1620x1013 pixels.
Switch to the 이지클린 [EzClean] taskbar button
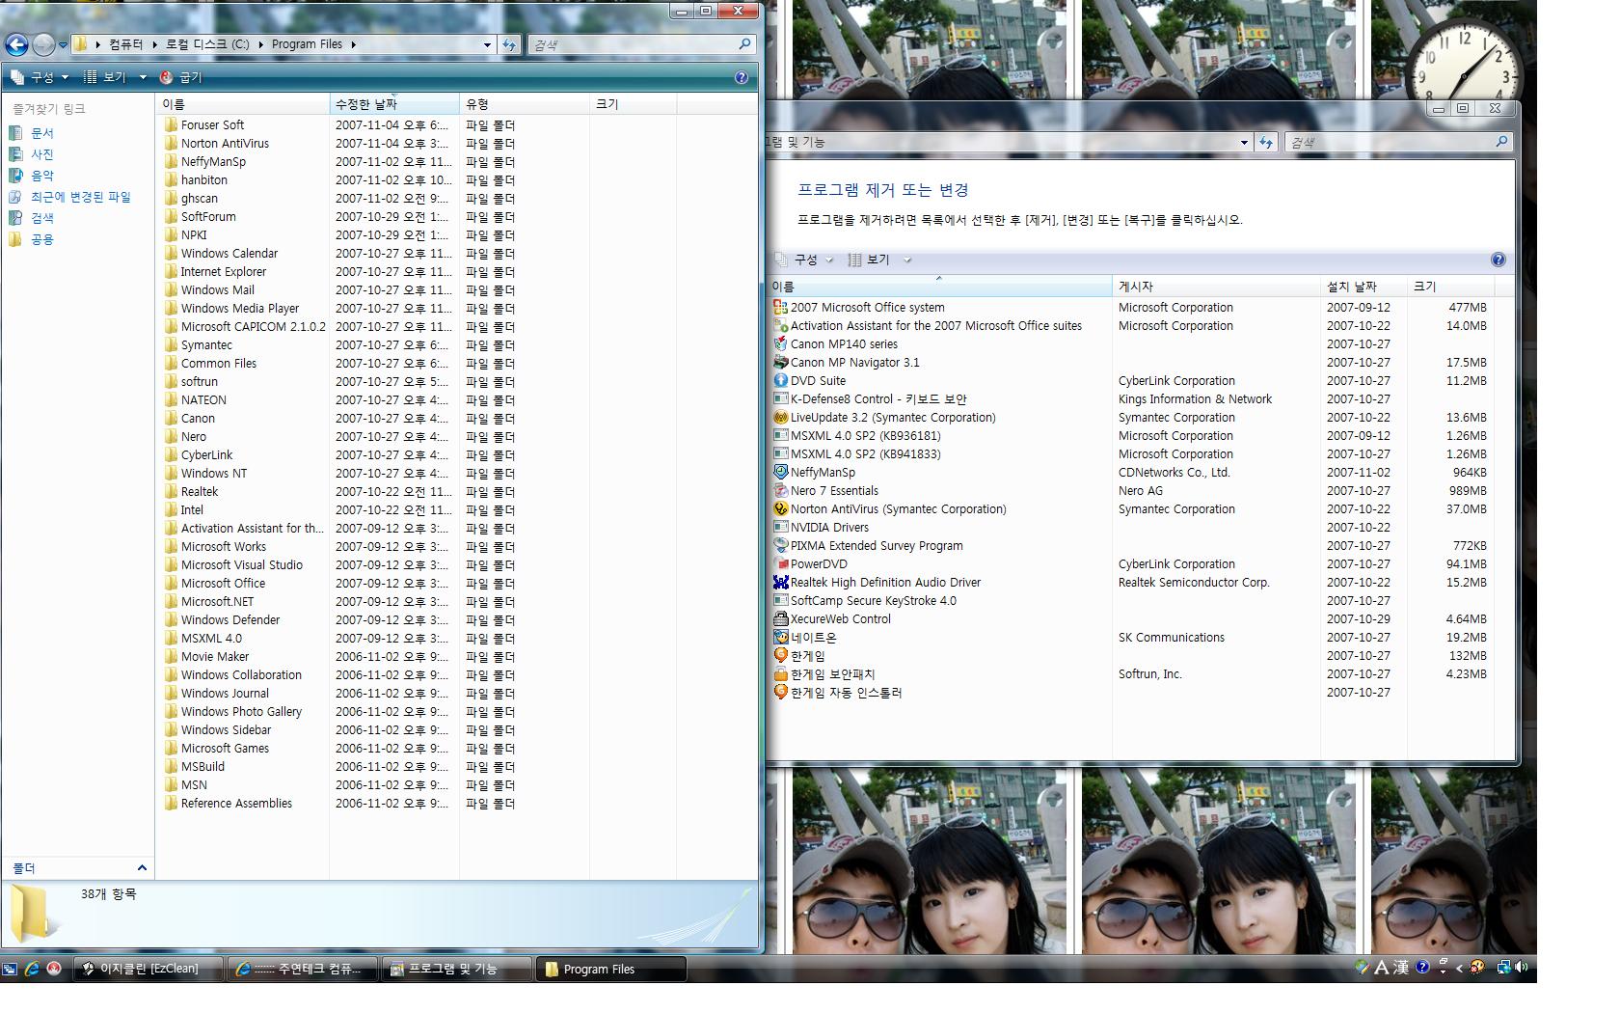coord(148,969)
